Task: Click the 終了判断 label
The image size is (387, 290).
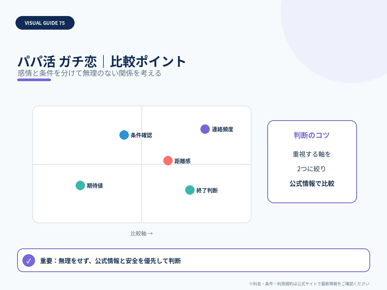Action: [x=207, y=190]
